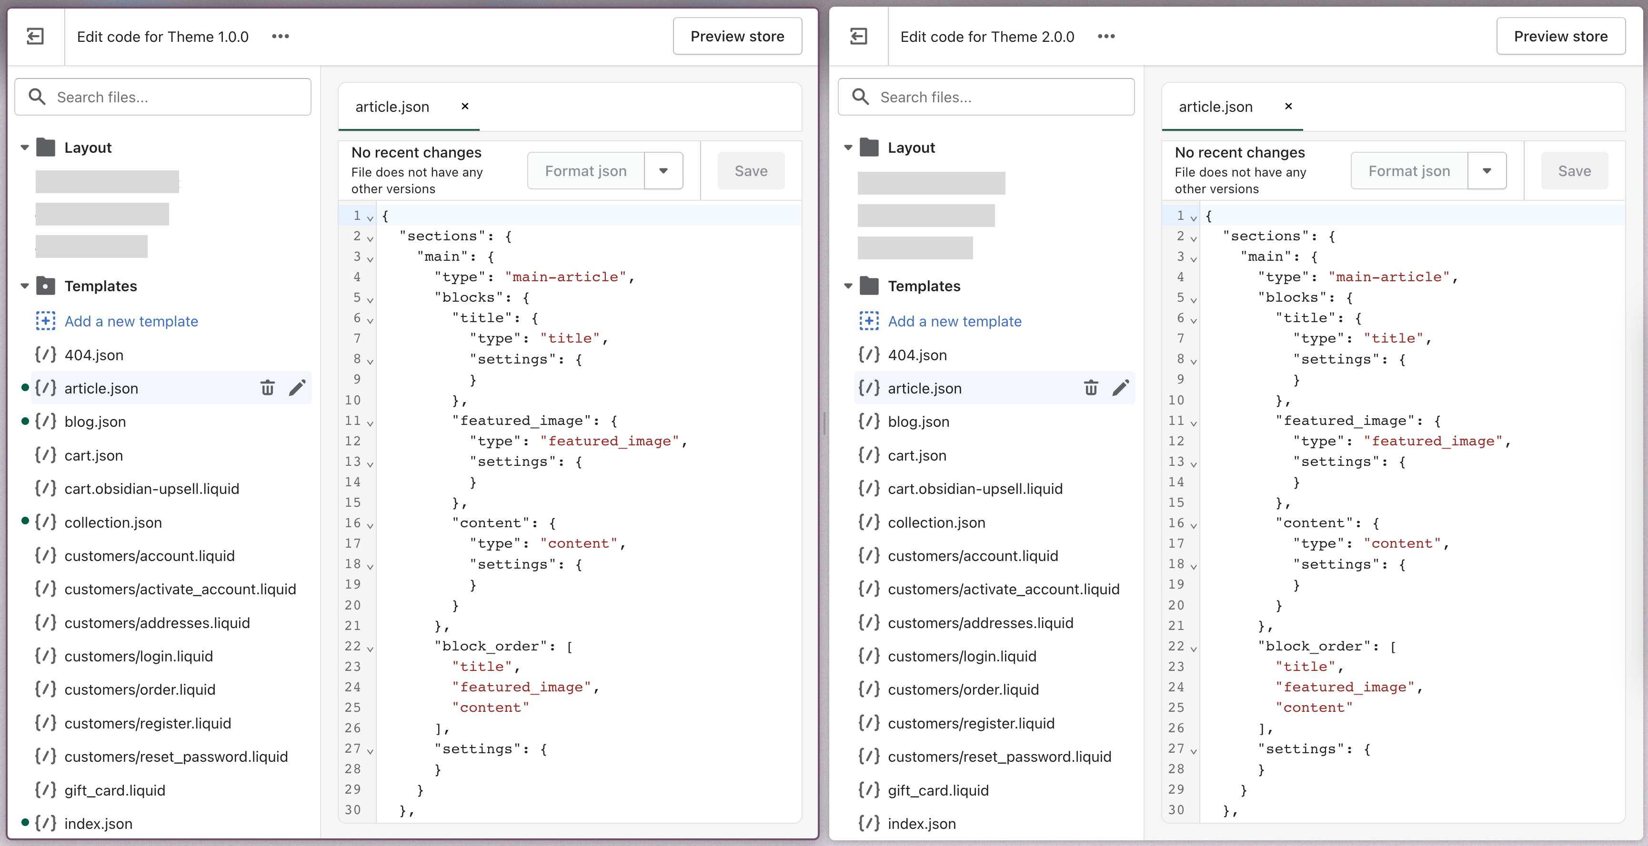Fold code at line 22 "block_order" in Theme 2.0.0
This screenshot has width=1648, height=846.
point(1193,649)
